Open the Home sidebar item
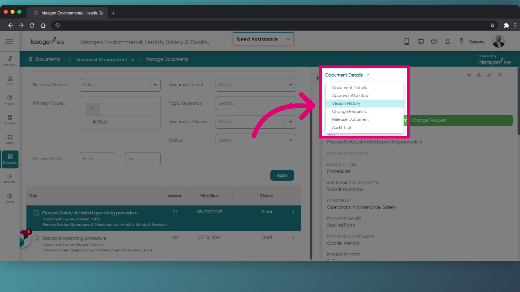 coord(10,81)
